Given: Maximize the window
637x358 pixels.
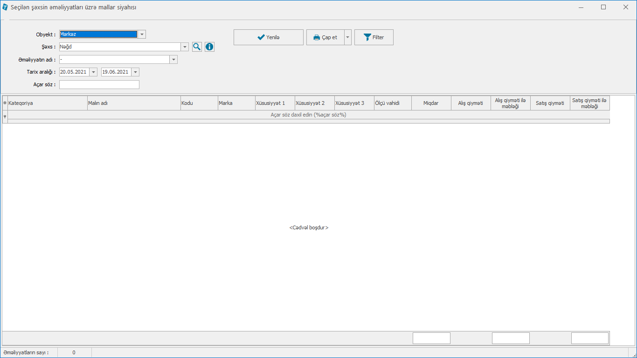Looking at the screenshot, I should pyautogui.click(x=603, y=7).
